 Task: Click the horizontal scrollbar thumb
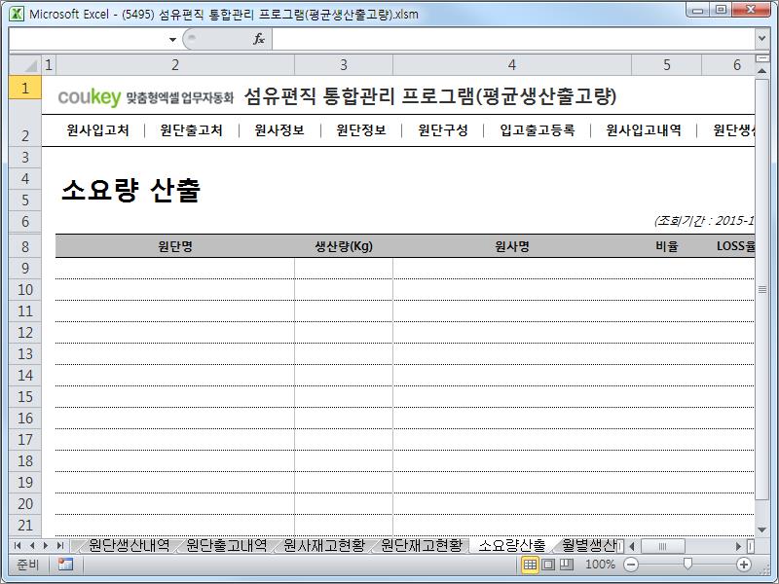(663, 546)
